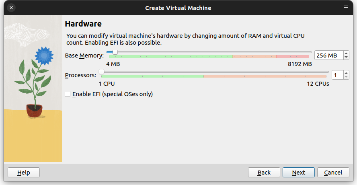Open Help for this wizard
Screen dimensions: 357x185
click(x=24, y=173)
